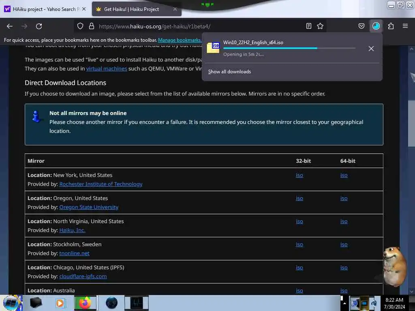Select the Direct Download Locations heading
The height and width of the screenshot is (311, 415).
click(x=65, y=83)
